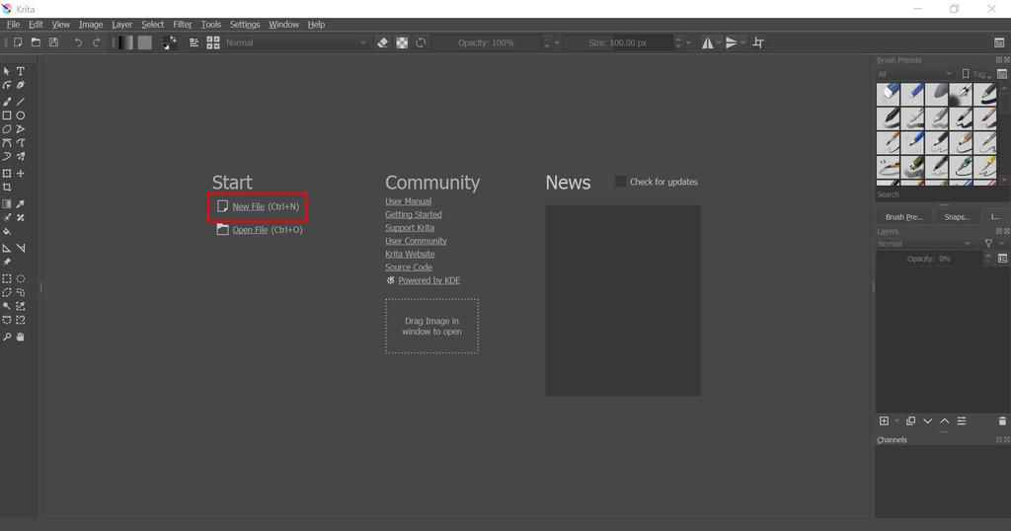Viewport: 1011px width, 531px height.
Task: Select the Assistant tool
Action: (x=7, y=248)
